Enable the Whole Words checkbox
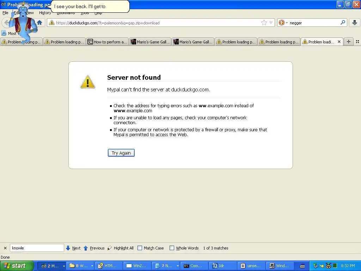Image resolution: width=361 pixels, height=271 pixels. tap(172, 248)
